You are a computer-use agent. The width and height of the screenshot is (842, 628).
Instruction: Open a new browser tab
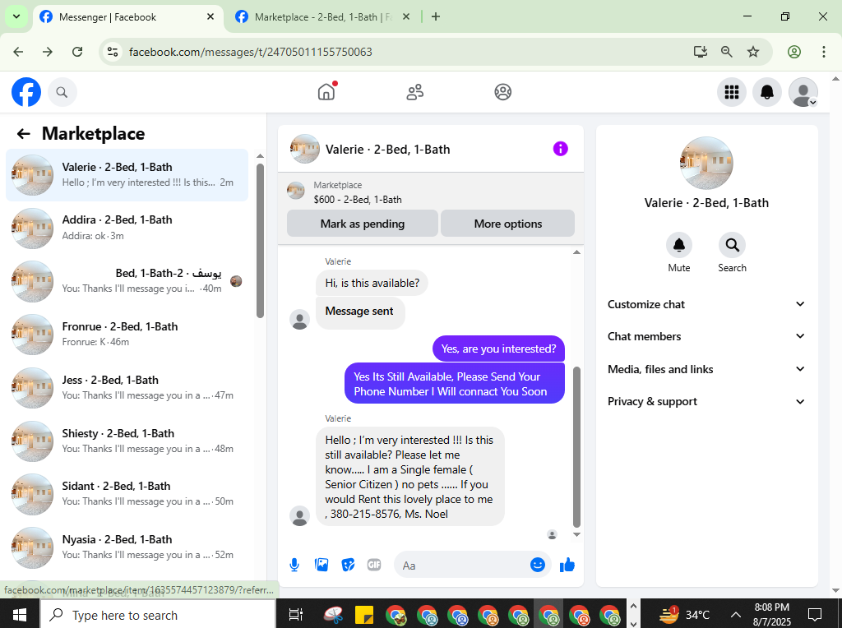(436, 16)
